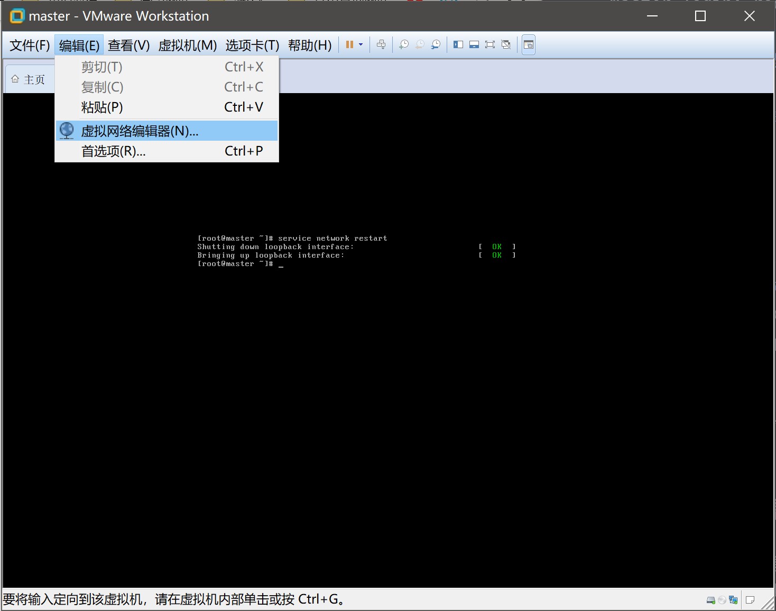The image size is (776, 611).
Task: Click the network adapter status icon
Action: [733, 600]
